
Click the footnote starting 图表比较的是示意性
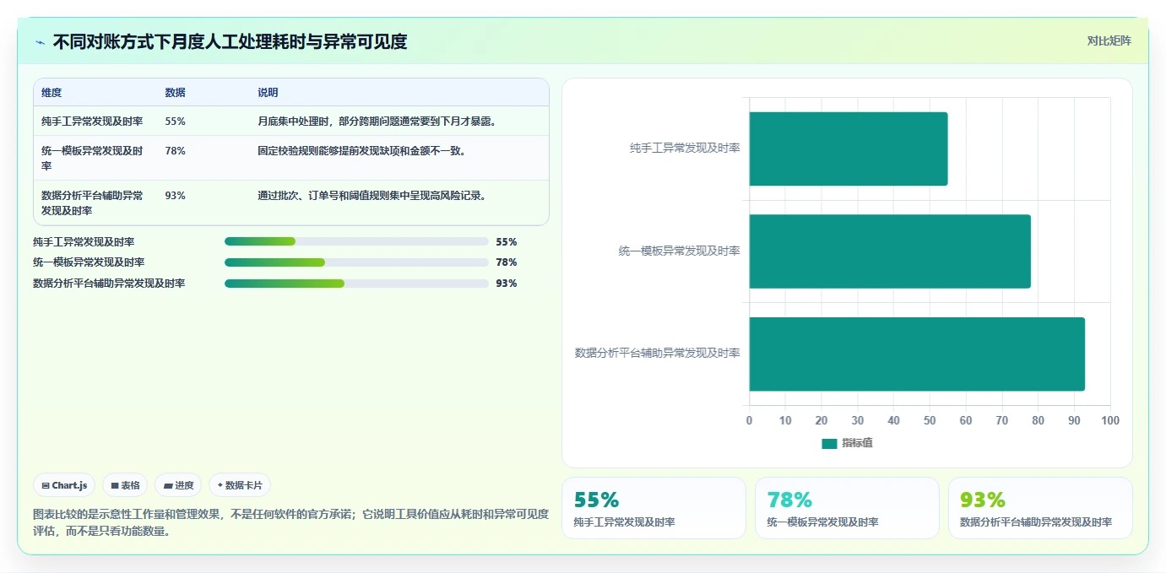(x=290, y=522)
